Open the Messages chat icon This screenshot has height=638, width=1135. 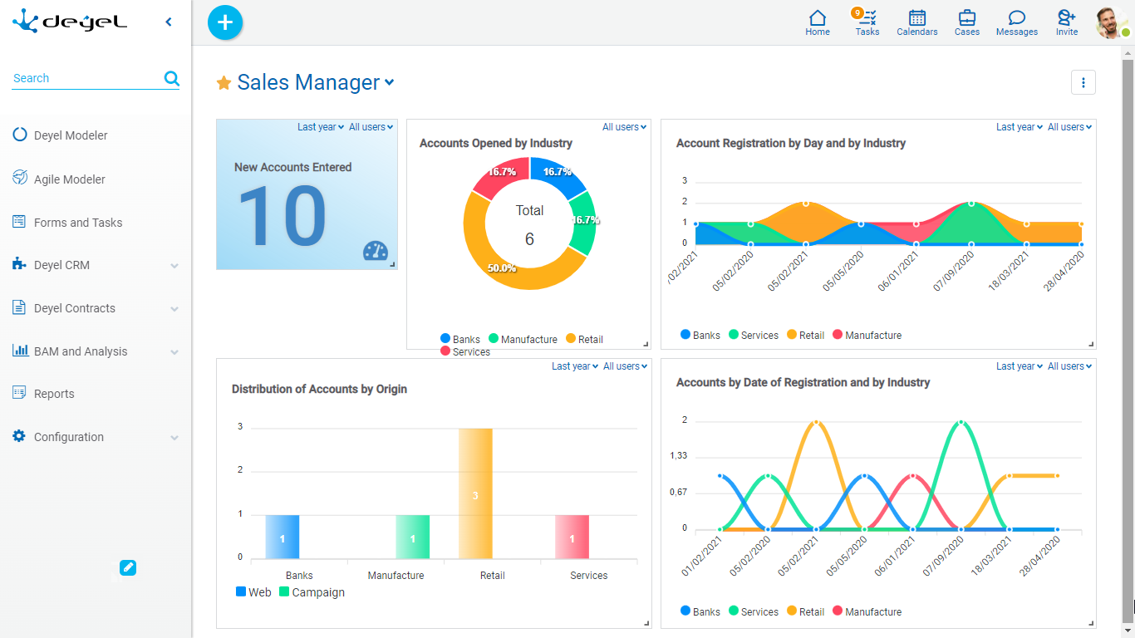coord(1017,22)
